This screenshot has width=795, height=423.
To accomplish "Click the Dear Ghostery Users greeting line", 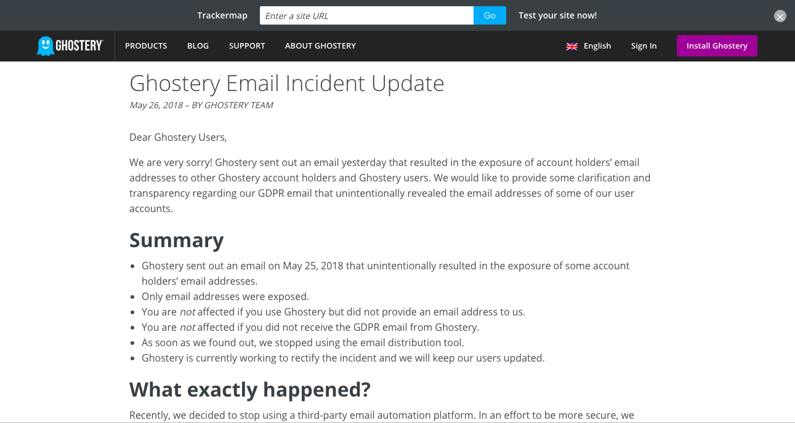I will point(178,137).
